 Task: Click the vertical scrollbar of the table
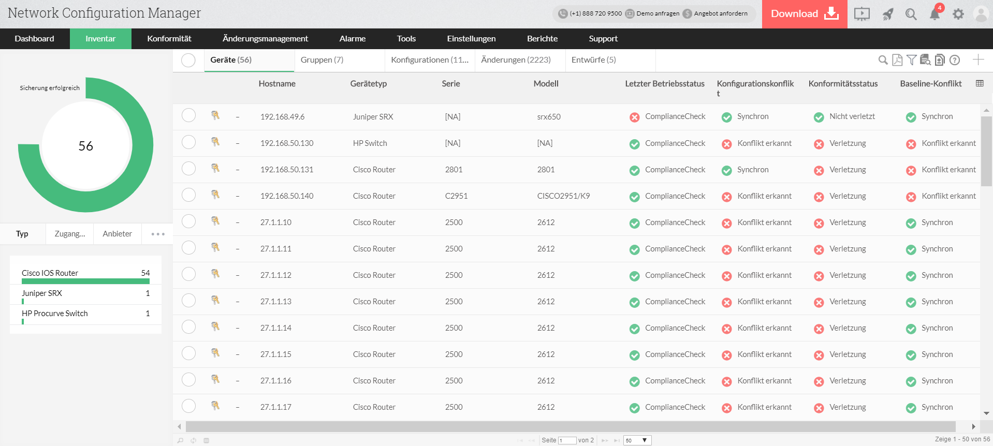986,151
